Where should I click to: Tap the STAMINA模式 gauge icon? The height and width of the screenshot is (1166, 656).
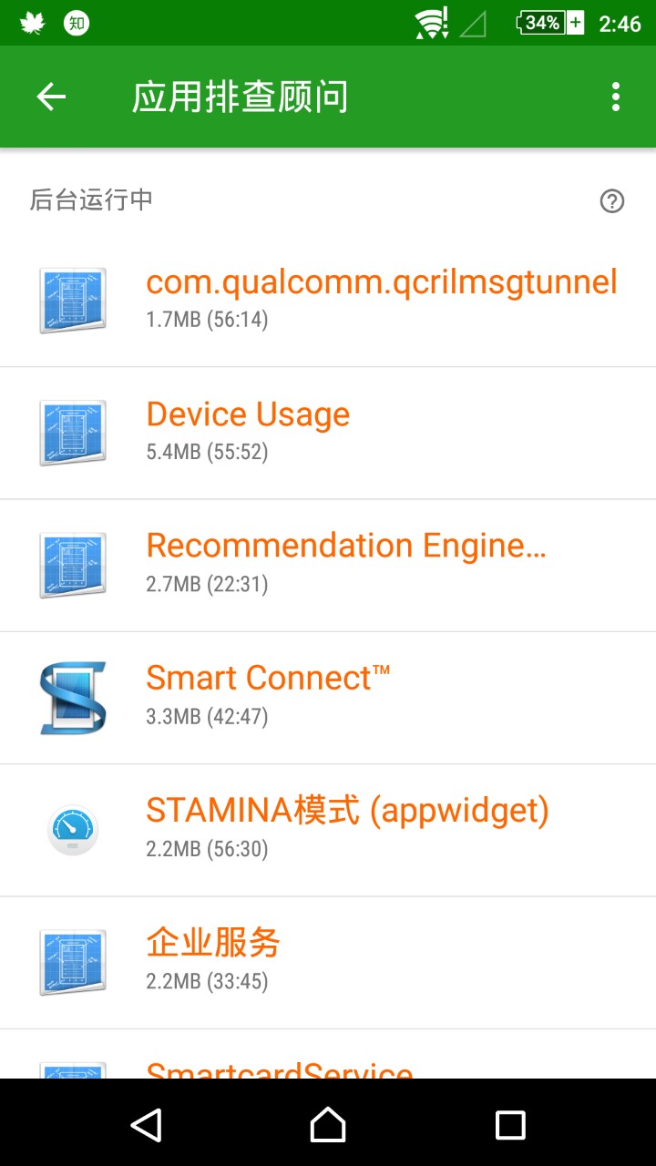tap(73, 830)
